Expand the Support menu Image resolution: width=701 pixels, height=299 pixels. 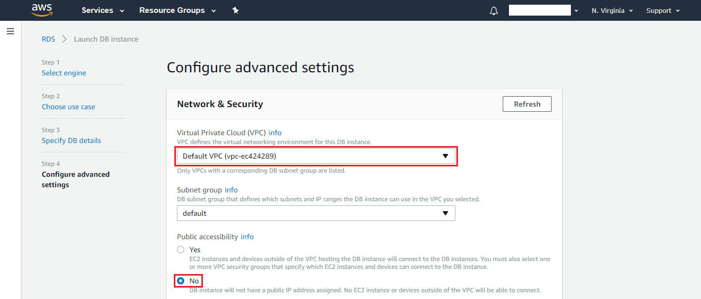[x=662, y=10]
